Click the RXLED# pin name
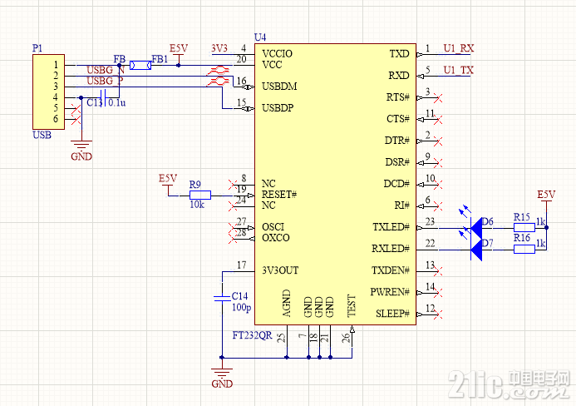Viewport: 576px width, 406px height. click(391, 249)
